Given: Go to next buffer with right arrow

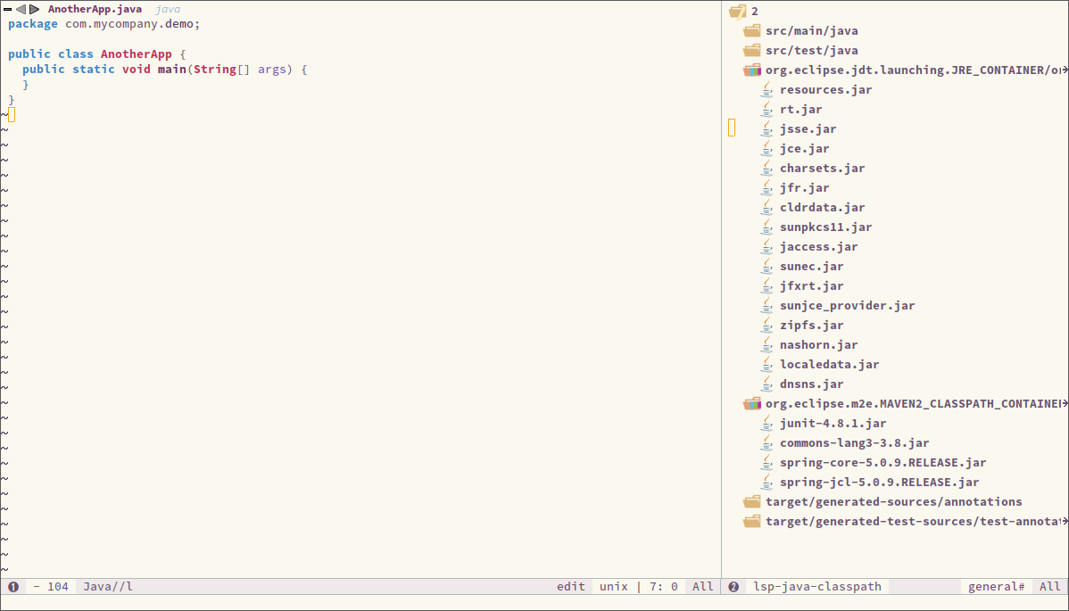Looking at the screenshot, I should [x=34, y=10].
